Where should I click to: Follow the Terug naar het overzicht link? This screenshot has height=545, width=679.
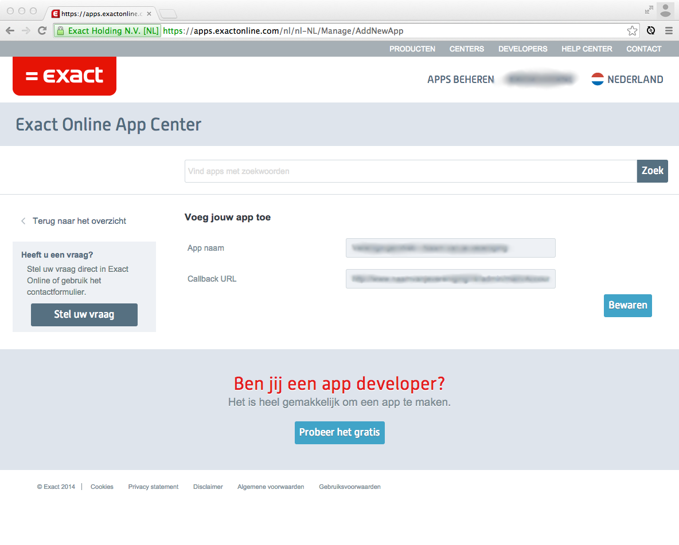coord(79,221)
